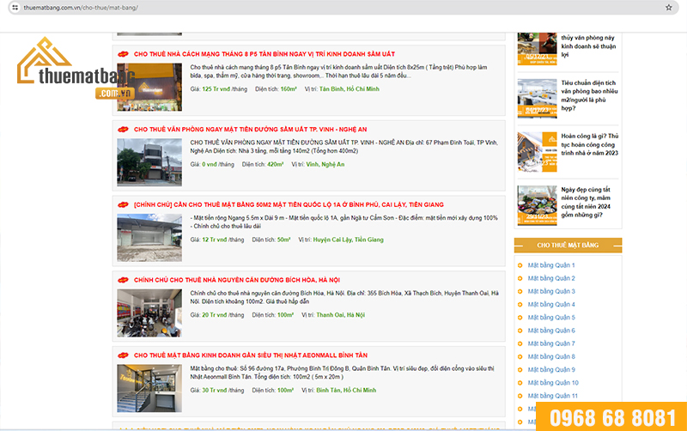Open thumbnail photo of Tân Bình storefront listing
The image size is (687, 431).
(x=149, y=88)
